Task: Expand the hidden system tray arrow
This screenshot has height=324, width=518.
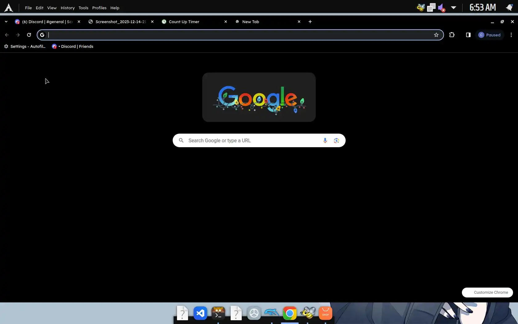Action: point(454,7)
